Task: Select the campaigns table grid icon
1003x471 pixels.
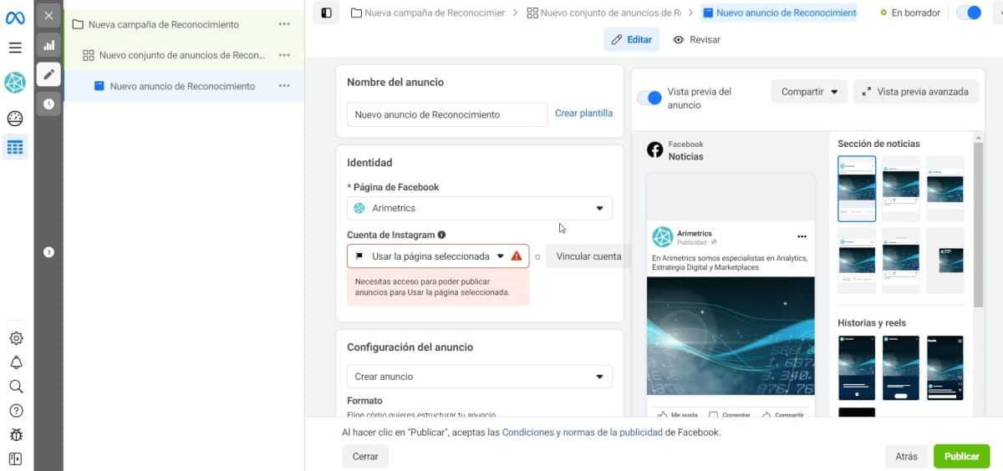Action: coord(15,148)
